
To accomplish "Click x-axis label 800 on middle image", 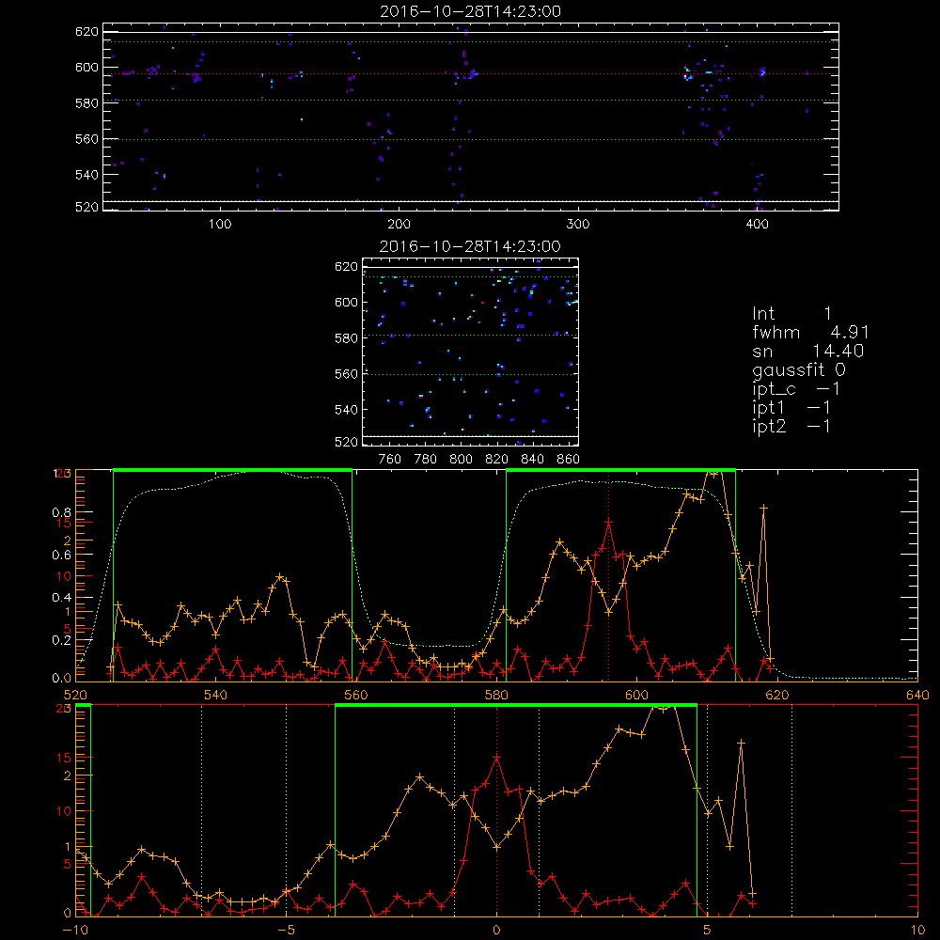I will click(461, 460).
